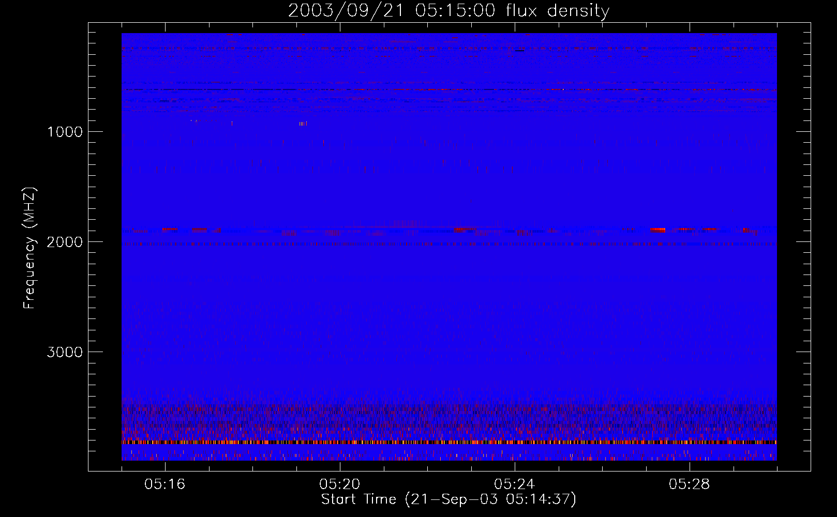Image resolution: width=837 pixels, height=517 pixels.
Task: Click the 2000 frequency tick label
Action: pyautogui.click(x=65, y=242)
